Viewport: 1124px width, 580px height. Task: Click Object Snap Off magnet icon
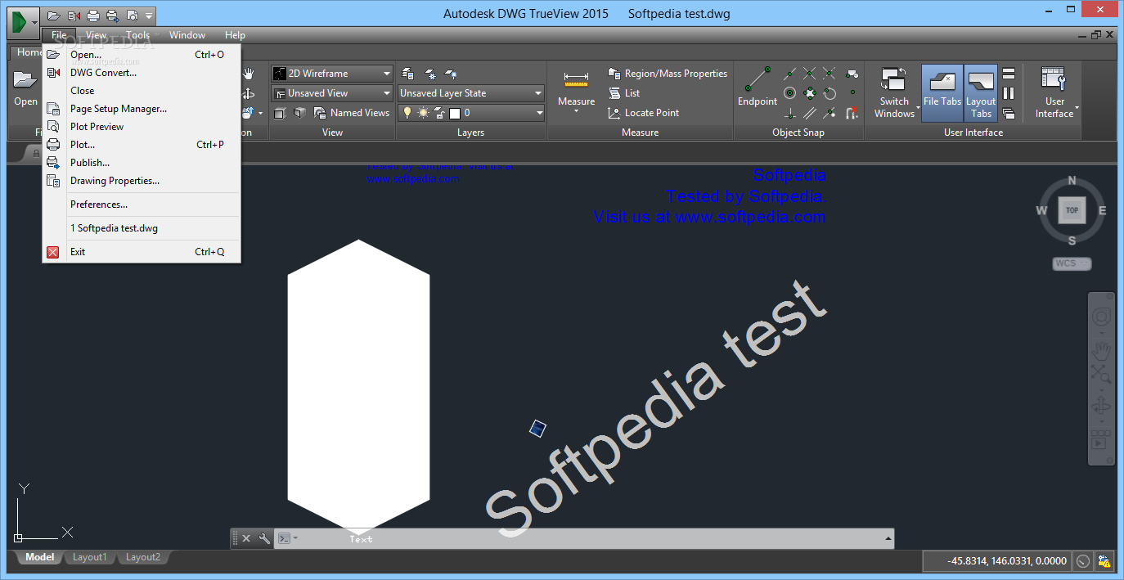coord(852,113)
